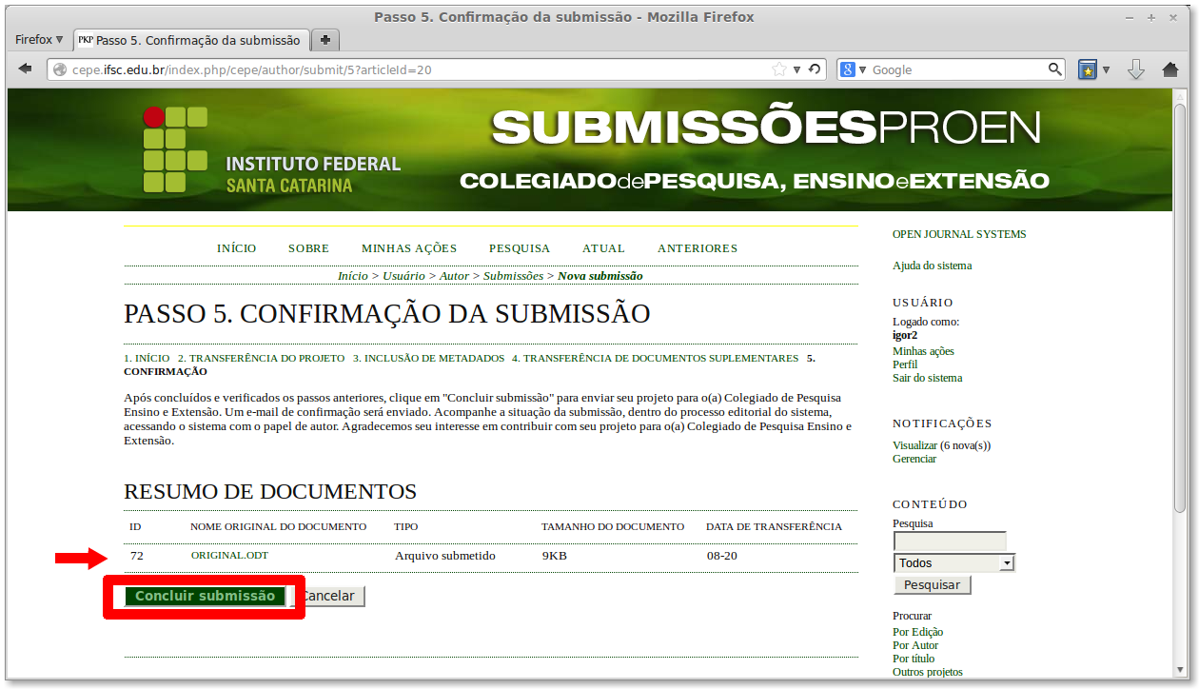Image resolution: width=1199 pixels, height=689 pixels.
Task: Click the site identity globe icon
Action: (x=58, y=69)
